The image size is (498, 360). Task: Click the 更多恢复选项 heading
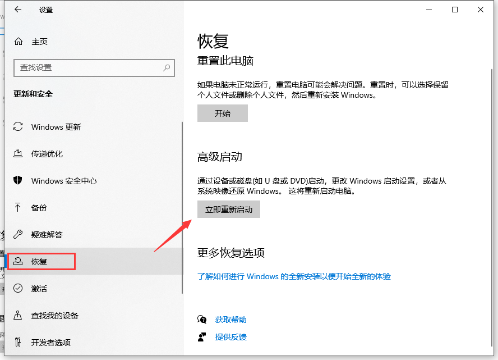click(x=230, y=253)
